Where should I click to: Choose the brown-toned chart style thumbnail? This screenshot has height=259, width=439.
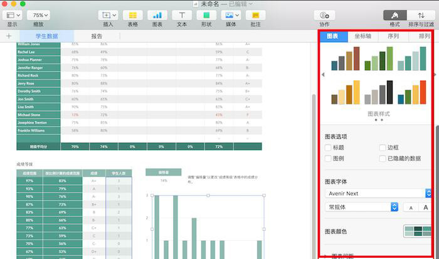[346, 58]
